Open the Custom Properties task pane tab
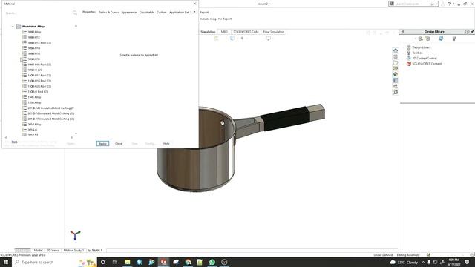Screen dimensions: 475x267 pos(396,80)
